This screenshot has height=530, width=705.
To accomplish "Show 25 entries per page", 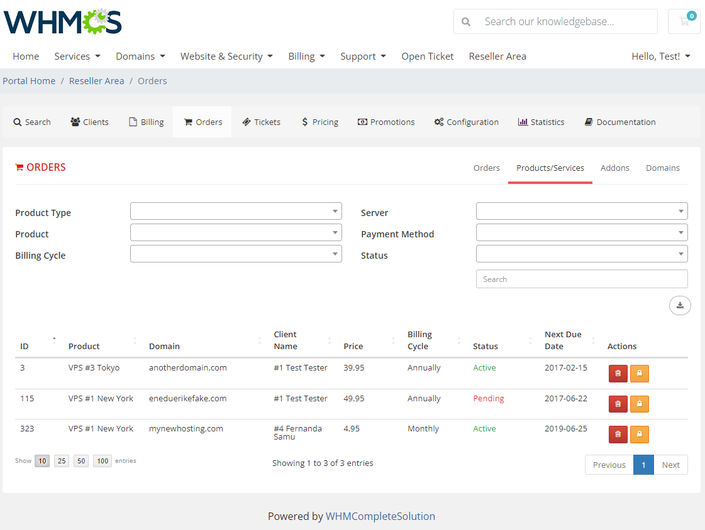I will pyautogui.click(x=62, y=461).
